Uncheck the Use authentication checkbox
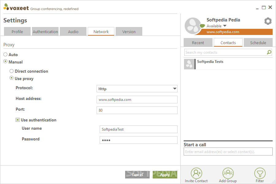The width and height of the screenshot is (276, 184). (17, 120)
